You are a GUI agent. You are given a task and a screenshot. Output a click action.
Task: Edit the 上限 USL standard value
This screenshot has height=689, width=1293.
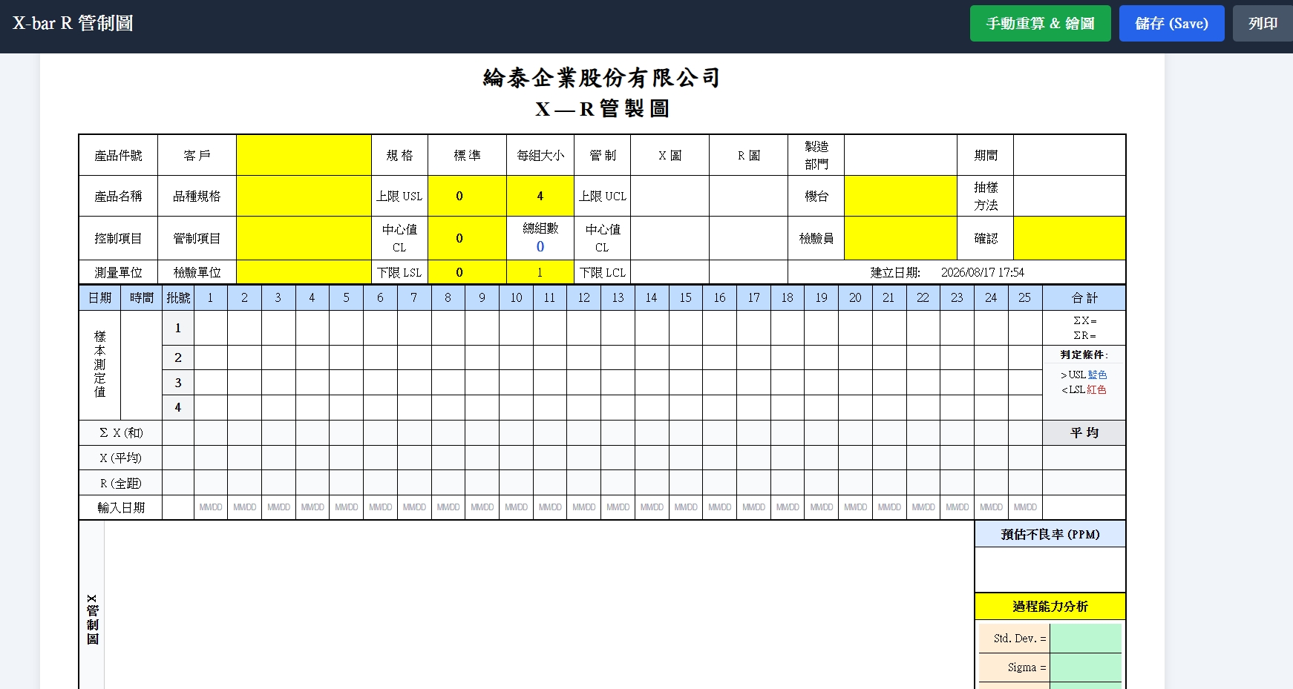467,196
